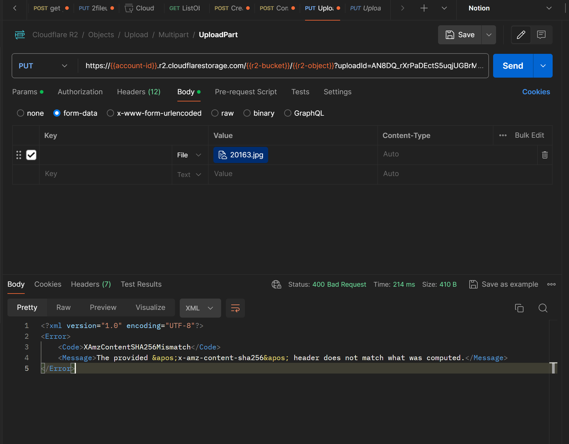Screen dimensions: 569x444
Task: Open the Cookies link
Action: [536, 92]
